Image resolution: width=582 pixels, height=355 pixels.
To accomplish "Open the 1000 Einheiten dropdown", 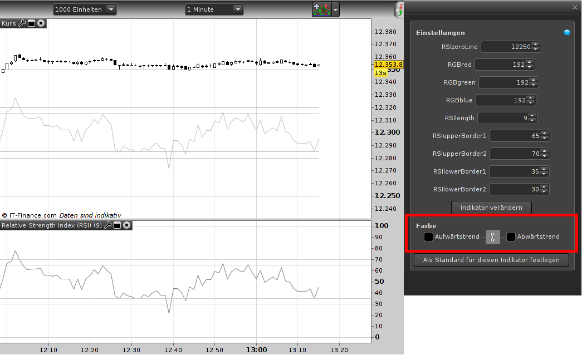I will tap(85, 9).
